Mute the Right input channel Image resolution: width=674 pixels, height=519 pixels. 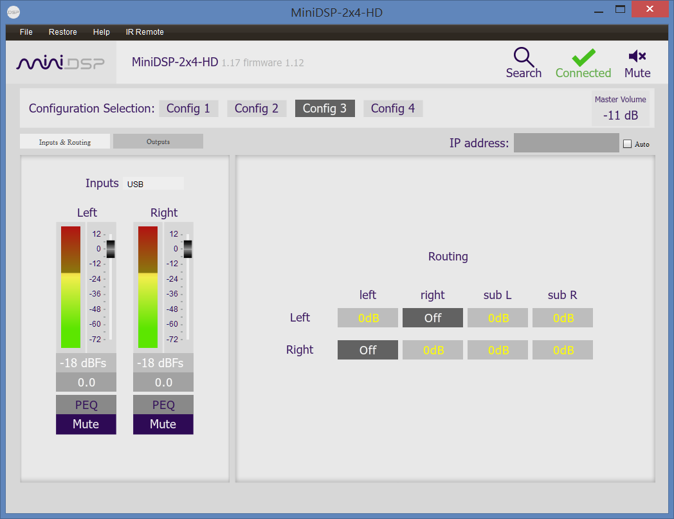163,424
